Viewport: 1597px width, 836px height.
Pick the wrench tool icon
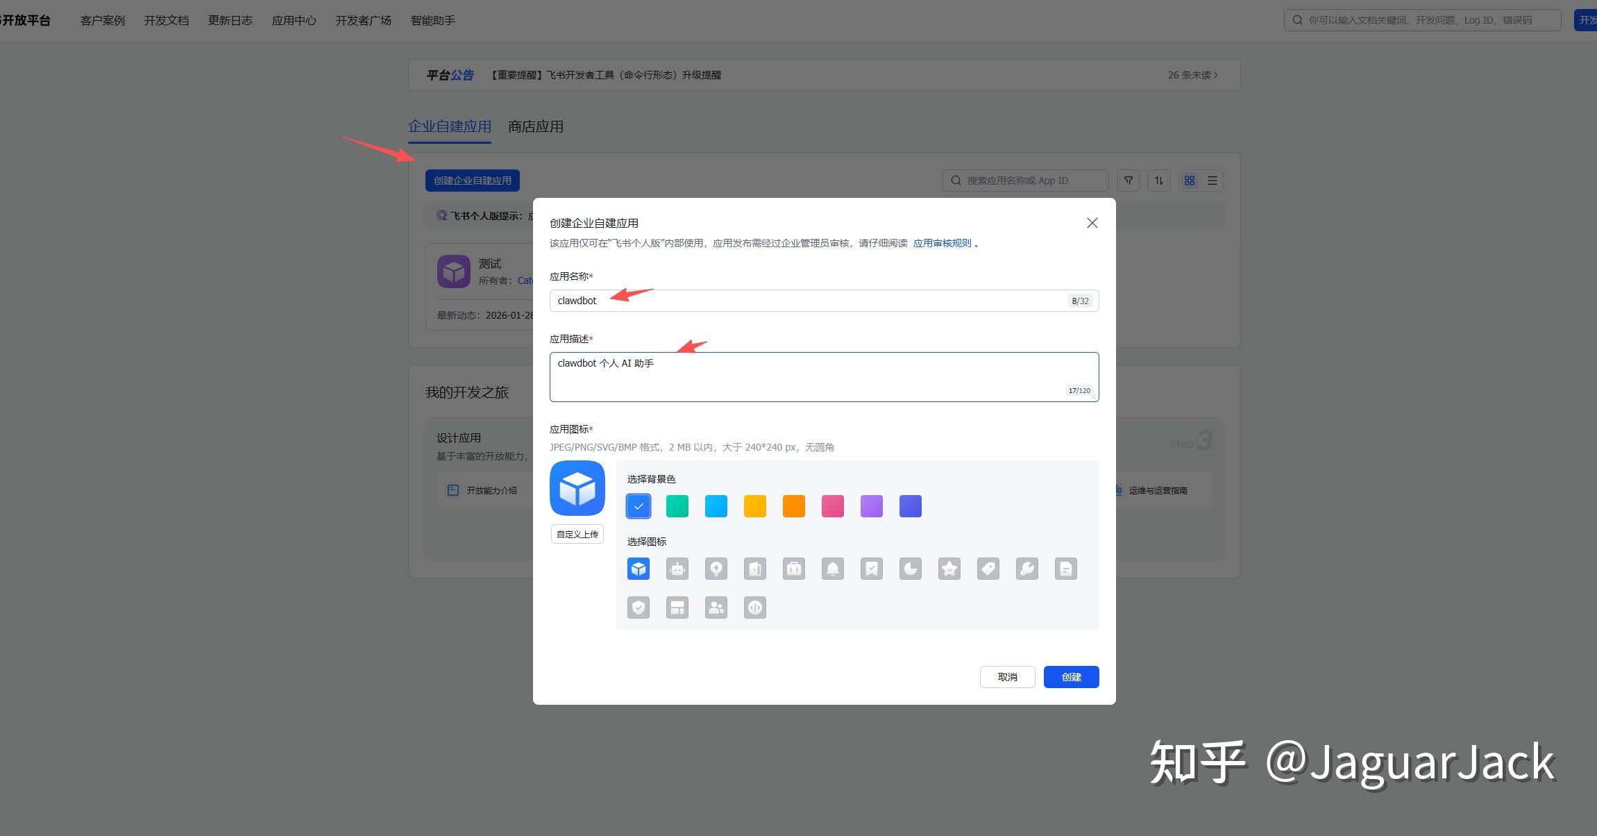(x=1026, y=569)
